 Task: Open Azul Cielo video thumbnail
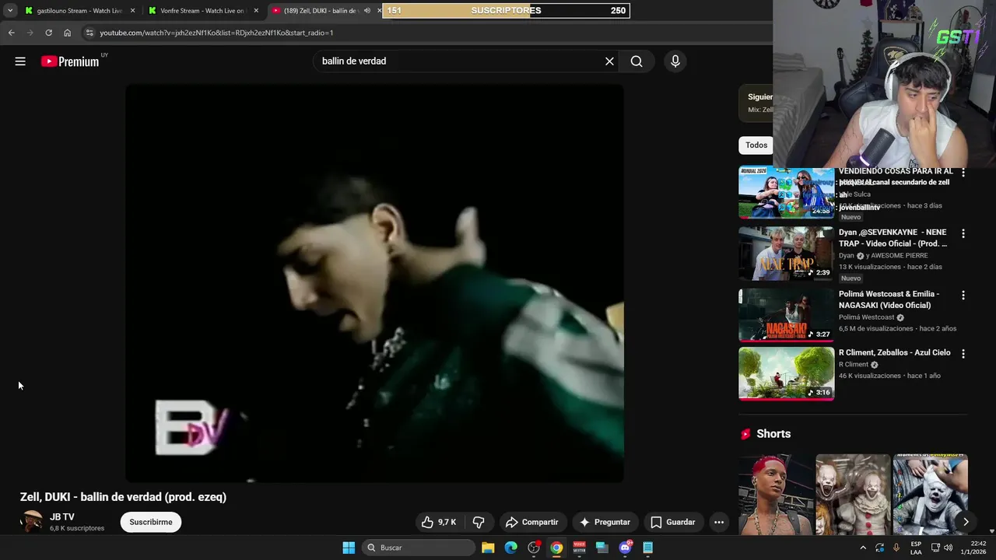(x=786, y=373)
